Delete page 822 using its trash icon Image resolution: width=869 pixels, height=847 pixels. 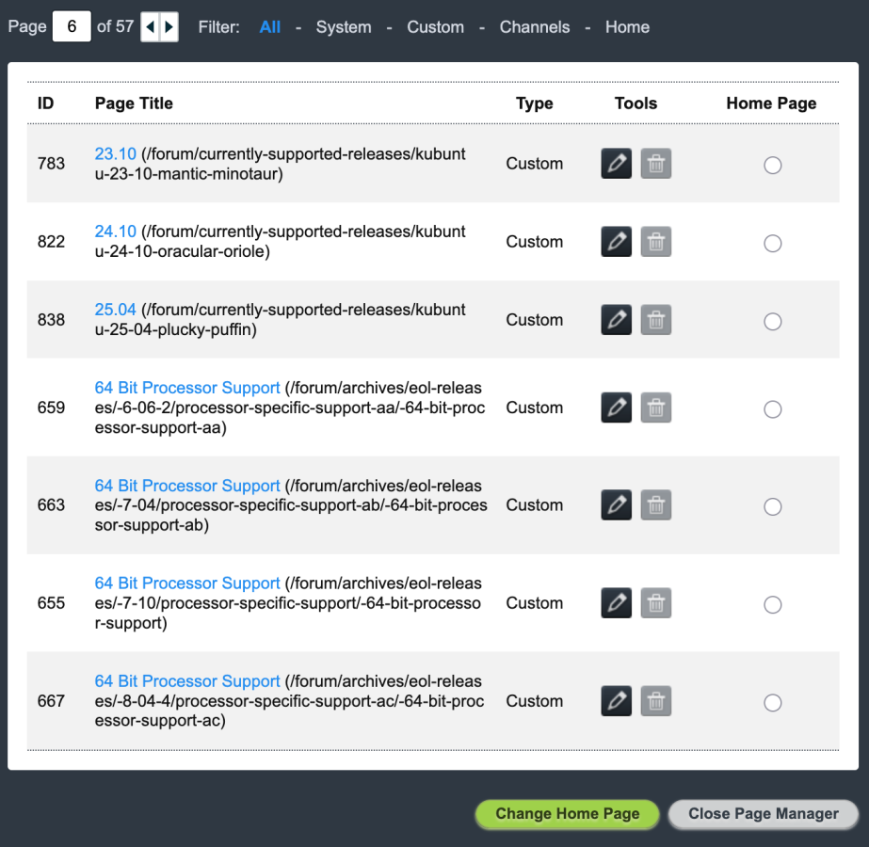pyautogui.click(x=656, y=242)
